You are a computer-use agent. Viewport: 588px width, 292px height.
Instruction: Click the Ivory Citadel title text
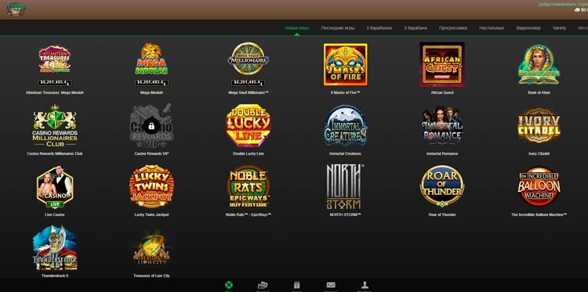click(539, 153)
